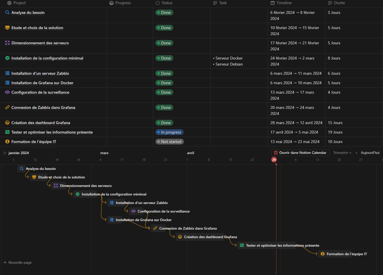
Task: Click the info icon beside Formation de l'équipe IT row
Action: coord(7,142)
